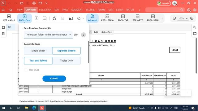Select the Jan document tab

coord(10,27)
